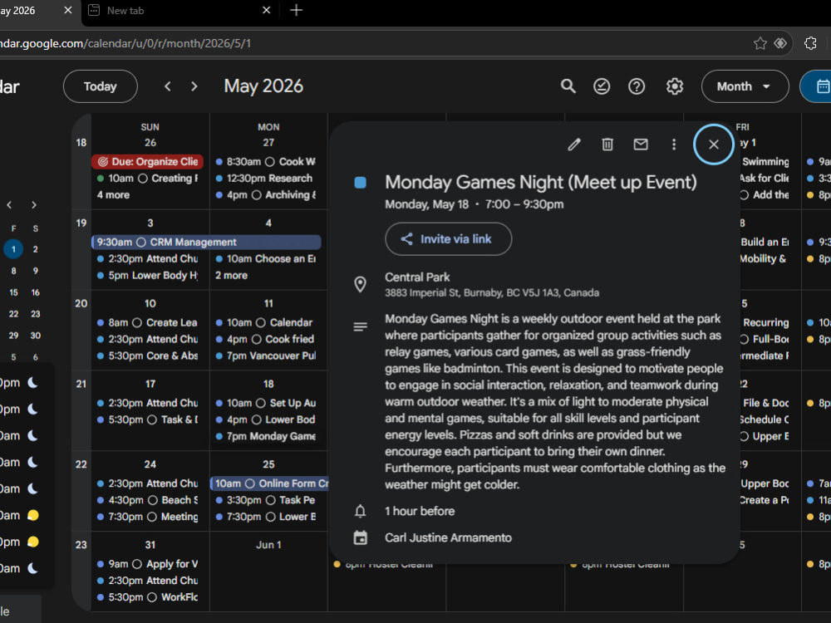
Task: Click Monday date number 25
Action: pos(268,464)
